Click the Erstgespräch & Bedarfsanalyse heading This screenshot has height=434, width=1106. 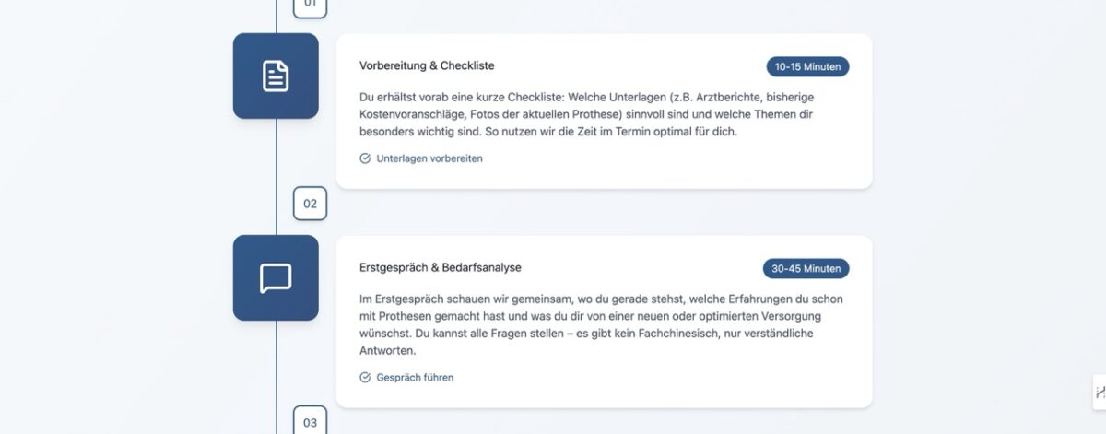440,268
